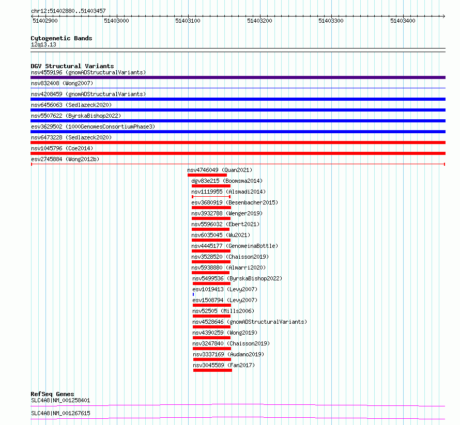Image resolution: width=460 pixels, height=425 pixels.
Task: Click the dark purple nsv4559196 variant bar
Action: pos(238,77)
